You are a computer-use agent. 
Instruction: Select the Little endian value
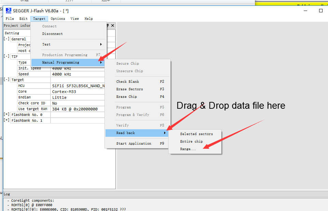(x=77, y=97)
